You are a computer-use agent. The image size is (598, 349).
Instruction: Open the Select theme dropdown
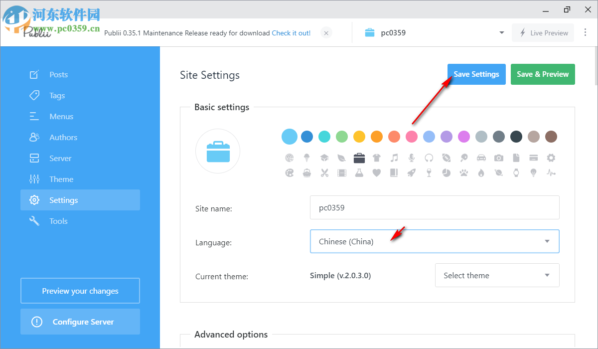(497, 275)
